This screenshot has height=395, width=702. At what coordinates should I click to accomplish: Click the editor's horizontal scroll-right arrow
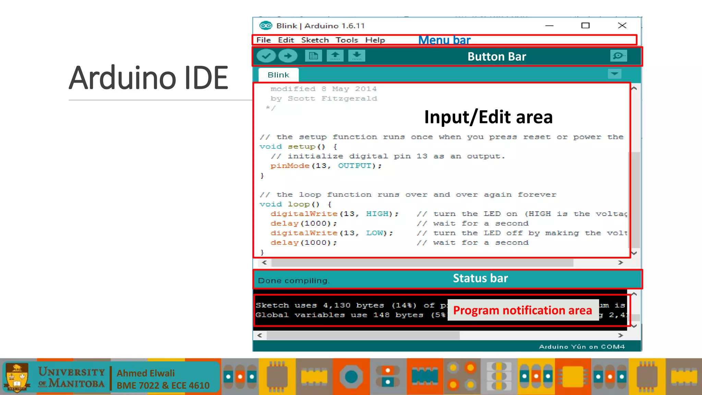[620, 263]
